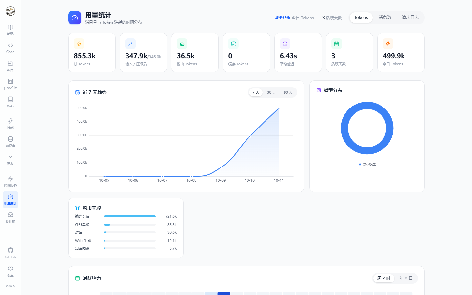Click the 编码会话 progress bar
The image size is (472, 295).
[130, 216]
